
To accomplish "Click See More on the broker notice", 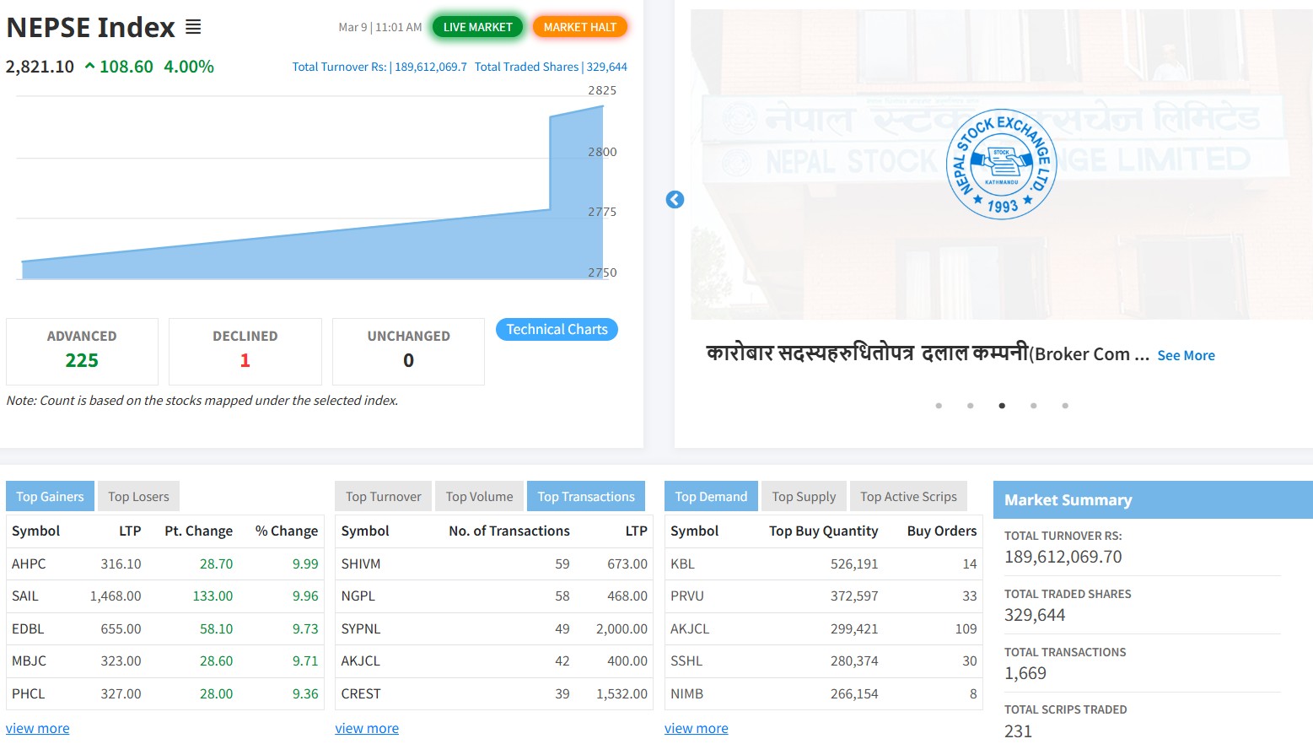I will 1186,356.
